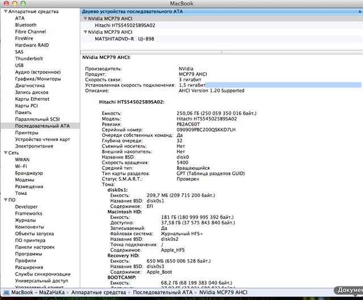Select Профили entry

coord(26,260)
